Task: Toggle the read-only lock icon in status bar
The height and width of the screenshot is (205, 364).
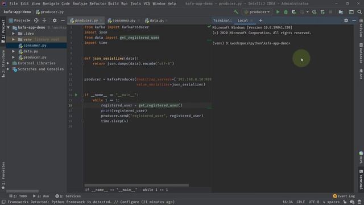Action: click(345, 202)
